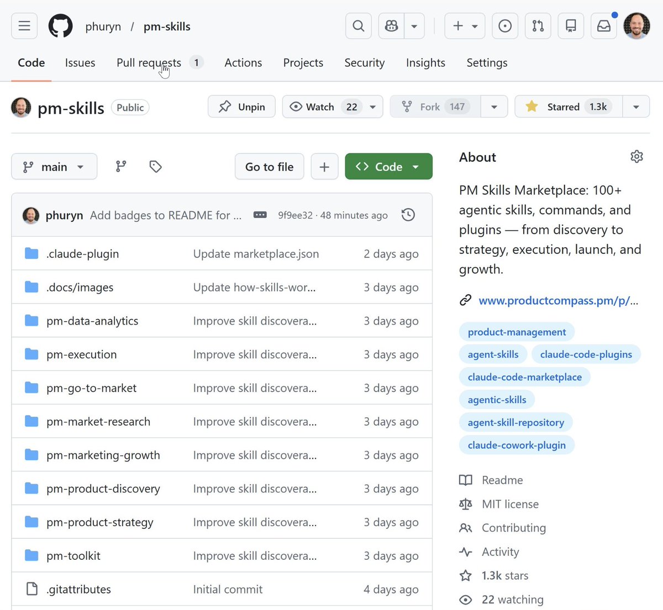Image resolution: width=663 pixels, height=610 pixels.
Task: Edit About details via gear icon
Action: 636,157
